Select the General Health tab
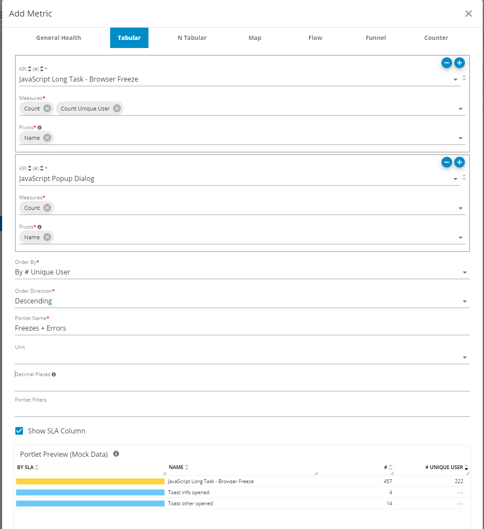Screen dimensions: 484x529 [58, 38]
